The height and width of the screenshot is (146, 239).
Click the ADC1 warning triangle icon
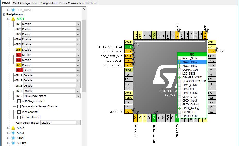click(x=13, y=19)
